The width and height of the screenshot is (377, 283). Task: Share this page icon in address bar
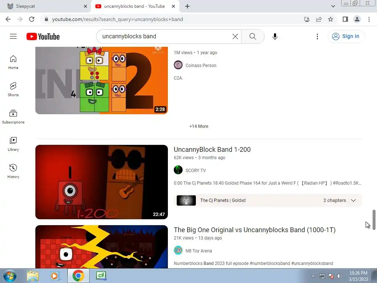tap(319, 19)
